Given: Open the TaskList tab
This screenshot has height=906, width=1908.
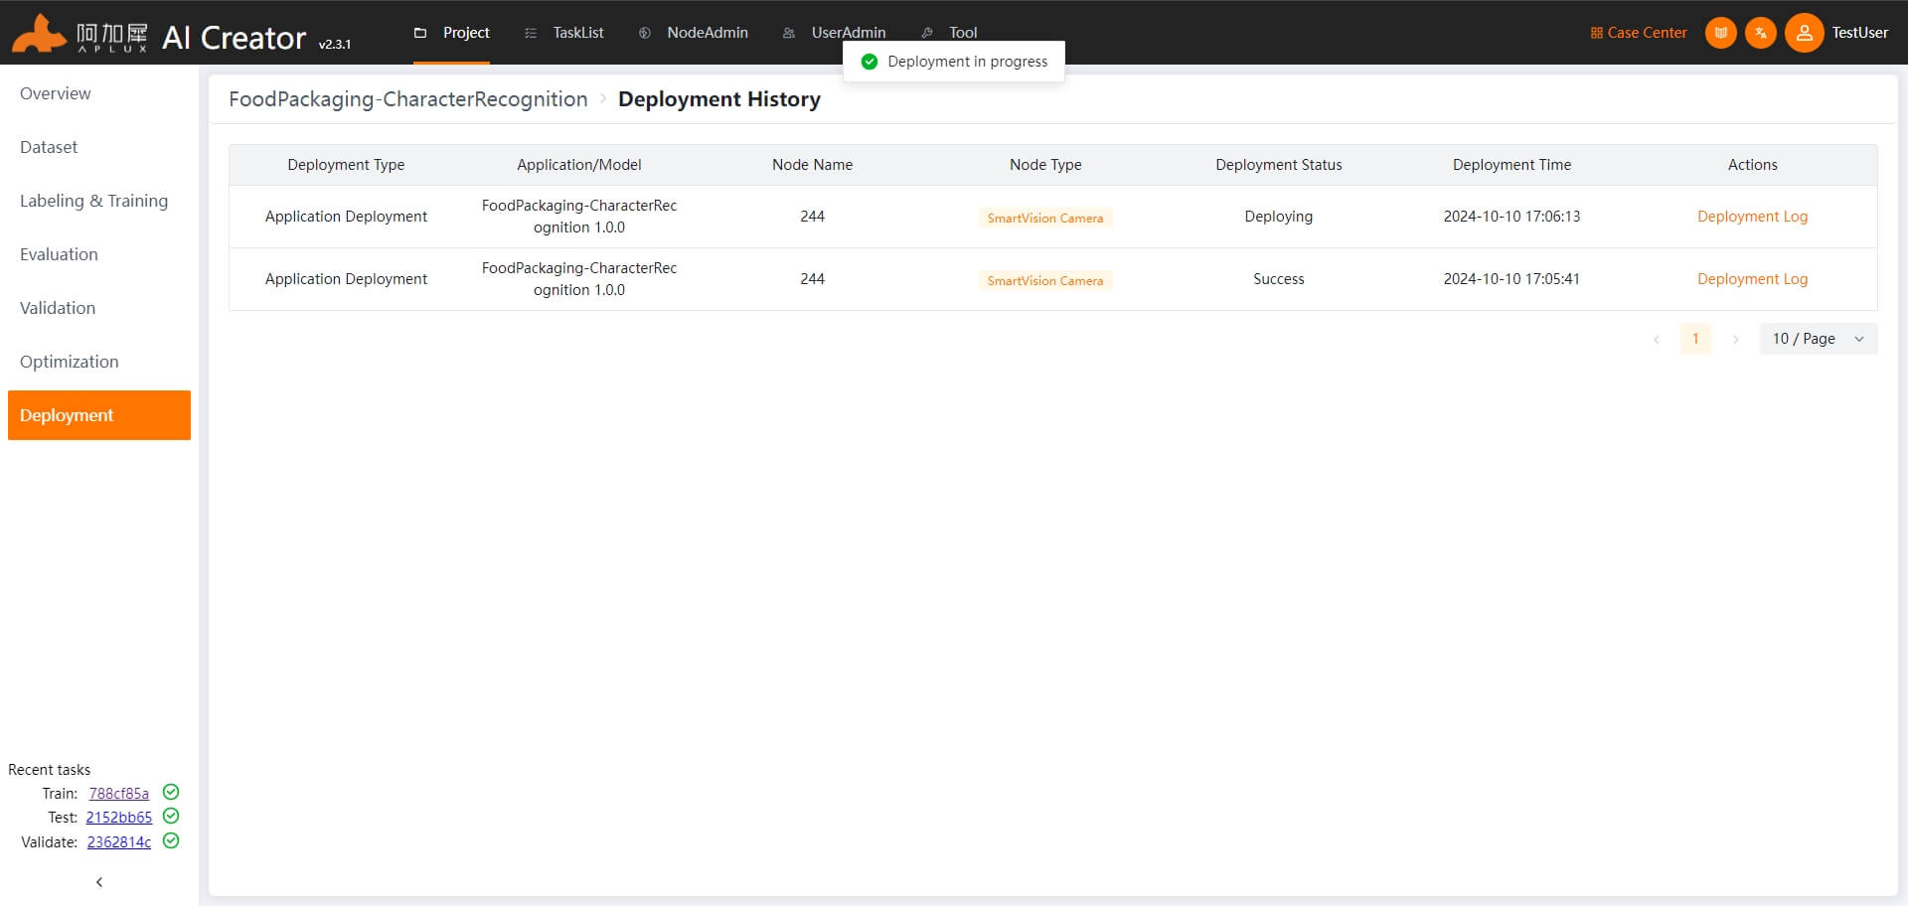Looking at the screenshot, I should click(x=563, y=33).
